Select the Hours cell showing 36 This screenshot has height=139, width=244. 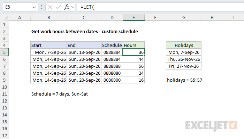click(134, 52)
